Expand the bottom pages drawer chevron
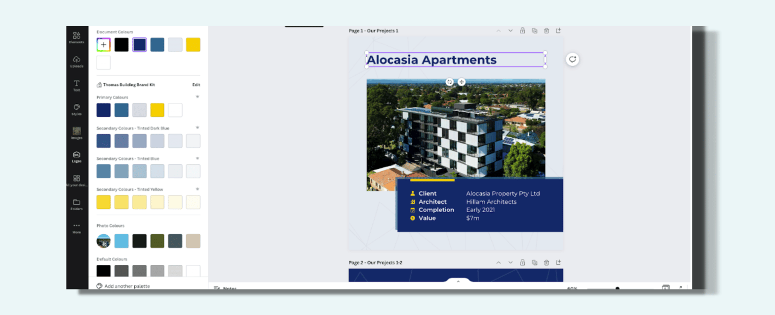 tap(458, 281)
